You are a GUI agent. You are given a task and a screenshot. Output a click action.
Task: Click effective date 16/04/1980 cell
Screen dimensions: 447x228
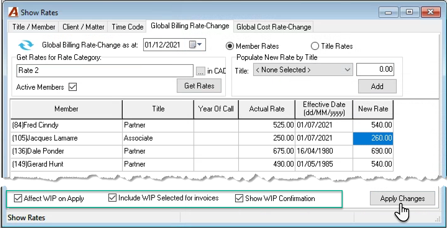pyautogui.click(x=324, y=151)
